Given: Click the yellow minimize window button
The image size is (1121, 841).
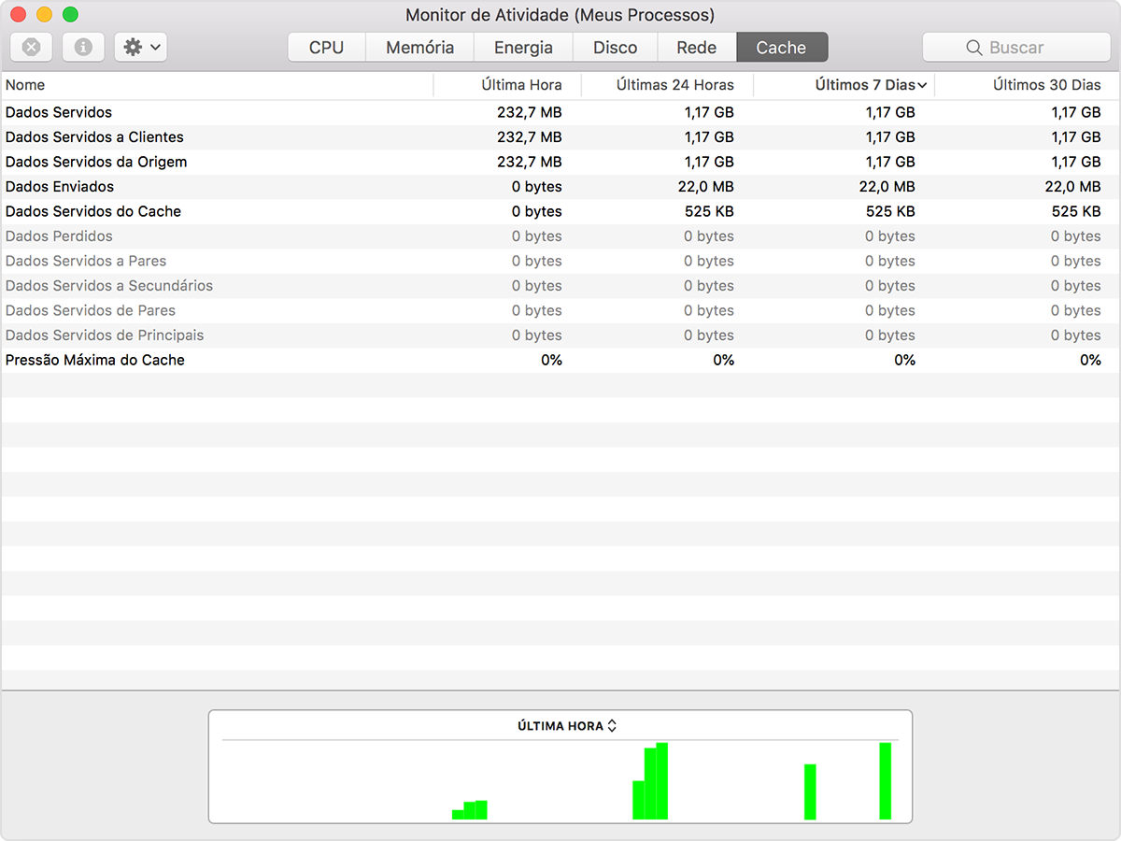Looking at the screenshot, I should pyautogui.click(x=44, y=15).
